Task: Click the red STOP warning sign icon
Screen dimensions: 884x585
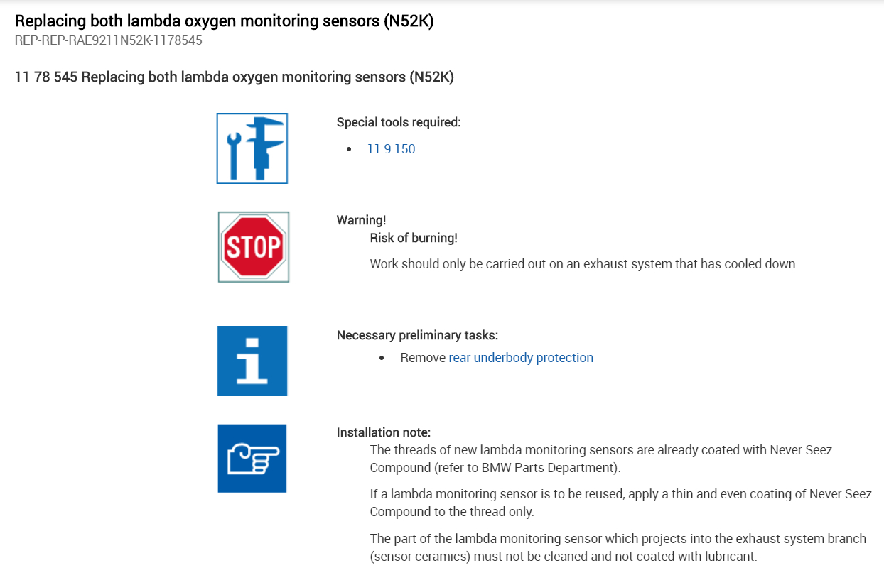Action: pos(253,247)
